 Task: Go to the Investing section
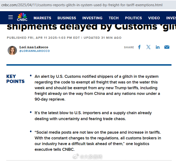tap(92, 18)
